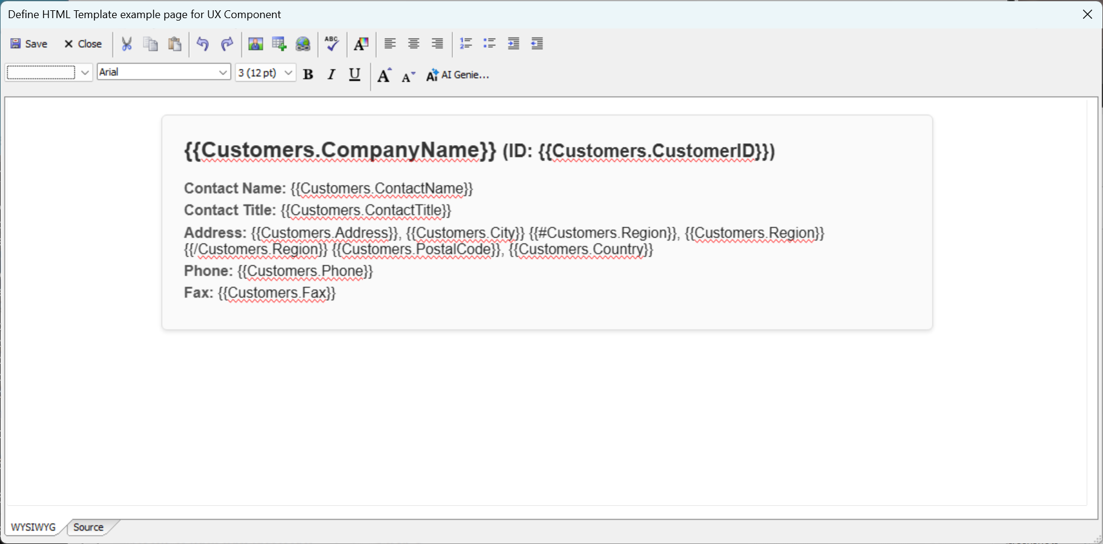The height and width of the screenshot is (544, 1103).
Task: Insert a table using the table icon
Action: [279, 44]
